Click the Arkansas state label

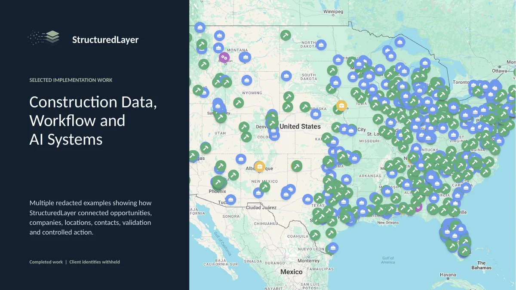[x=370, y=176]
